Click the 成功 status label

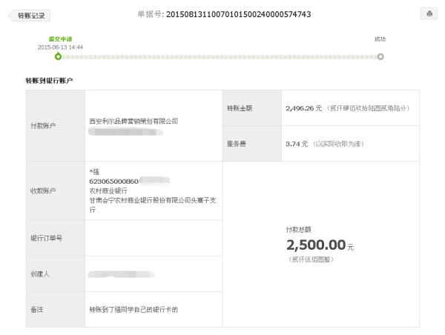tap(380, 39)
